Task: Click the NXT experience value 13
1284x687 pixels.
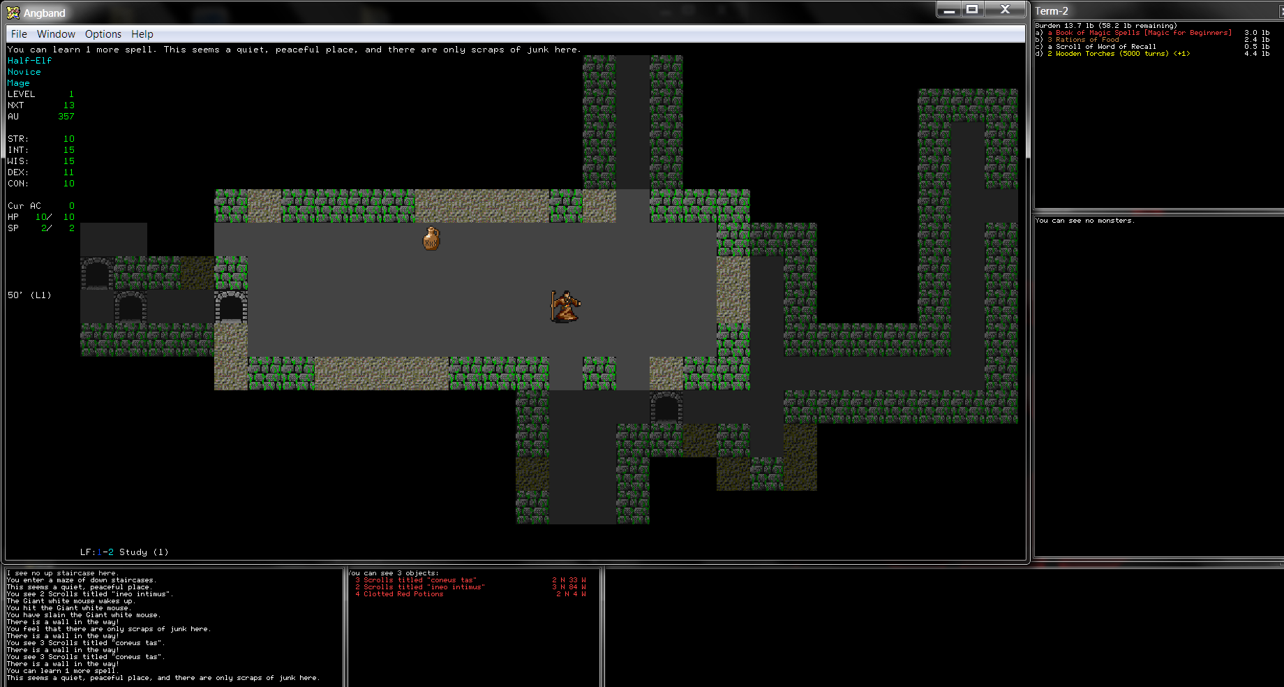Action: click(x=68, y=105)
